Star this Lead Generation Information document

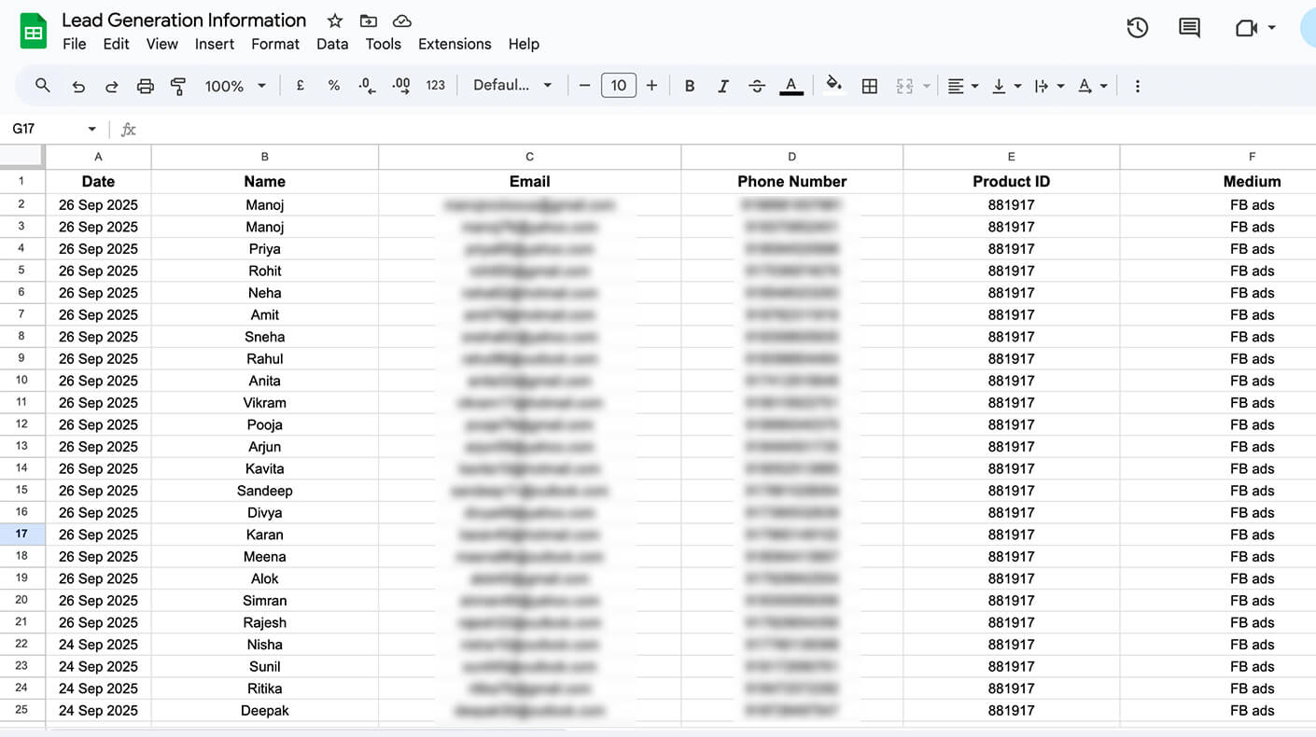click(335, 21)
